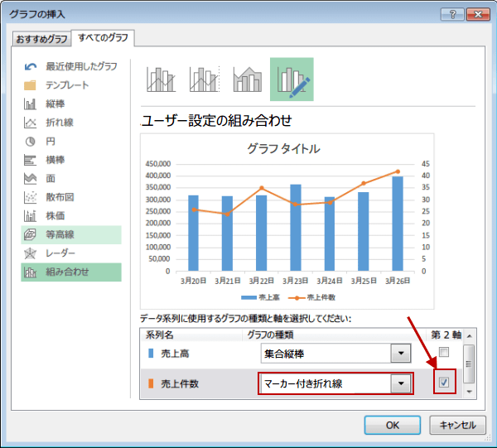Confirm with the OK button

click(393, 425)
